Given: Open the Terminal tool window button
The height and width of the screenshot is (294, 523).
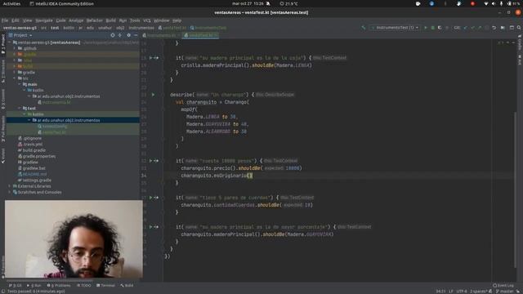Looking at the screenshot, I should point(105,286).
